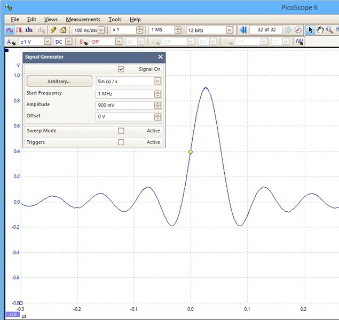
Task: Switch to spectrum mode icon
Action: (29, 30)
